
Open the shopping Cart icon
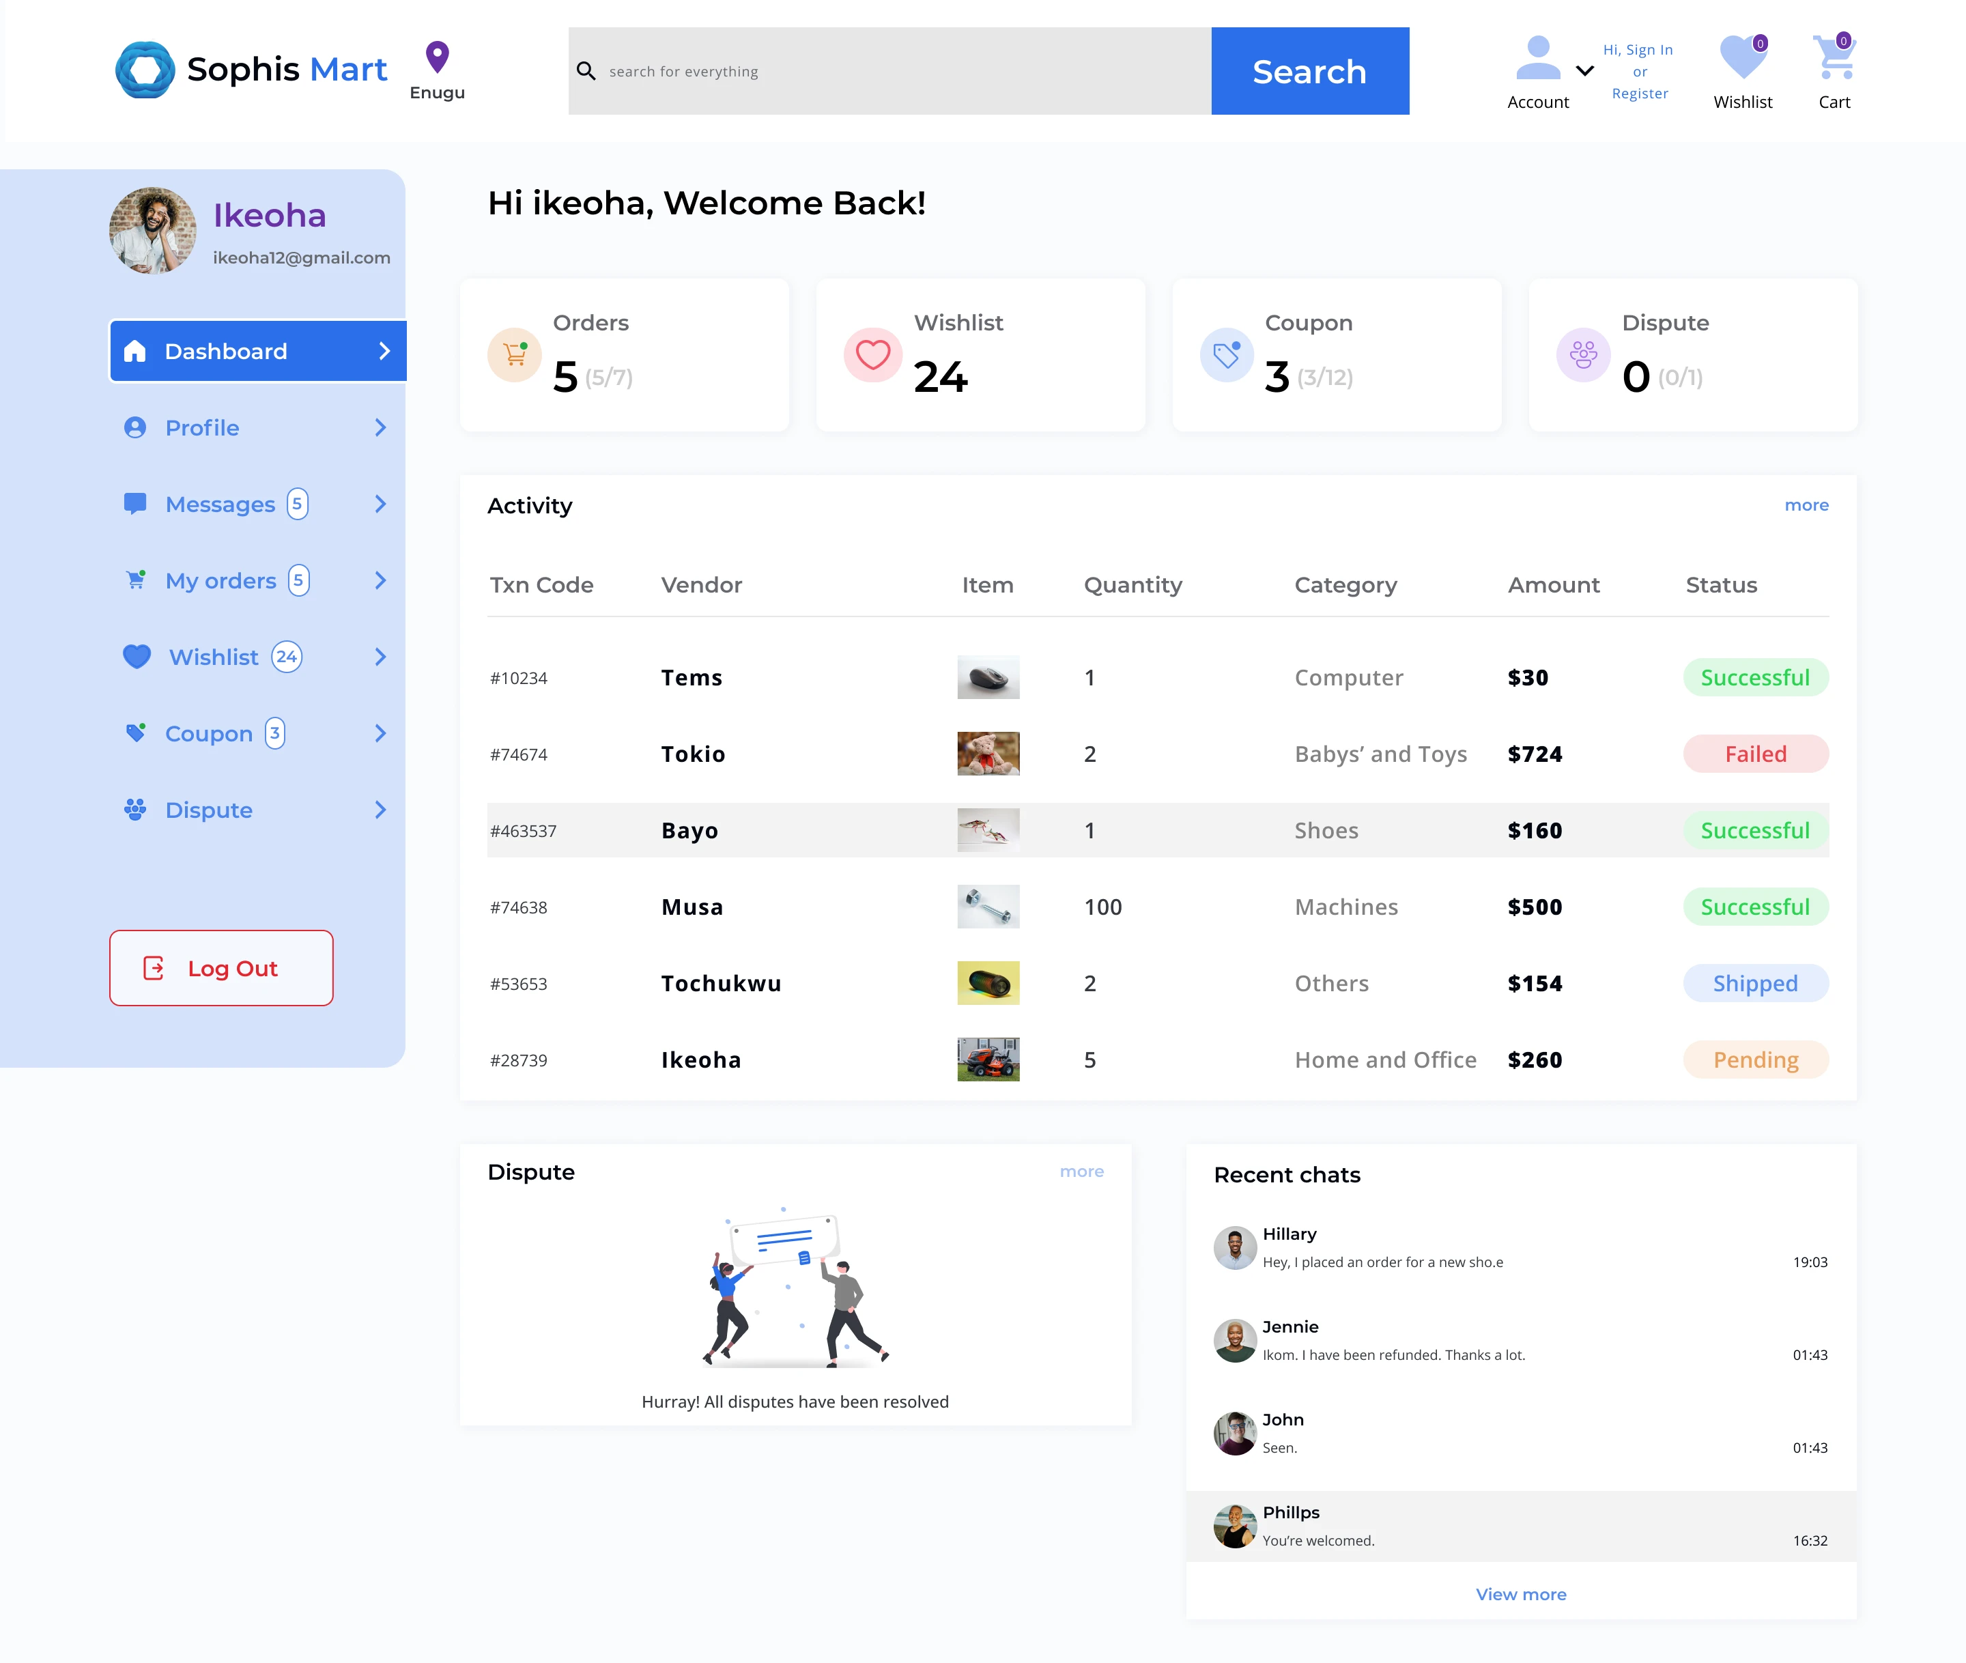pyautogui.click(x=1833, y=57)
